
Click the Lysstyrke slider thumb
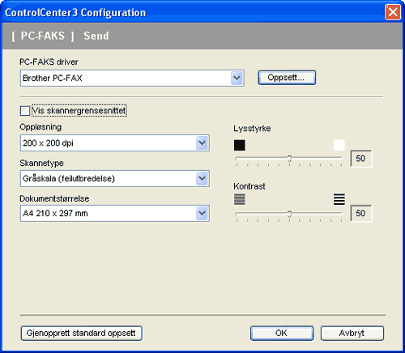click(289, 159)
